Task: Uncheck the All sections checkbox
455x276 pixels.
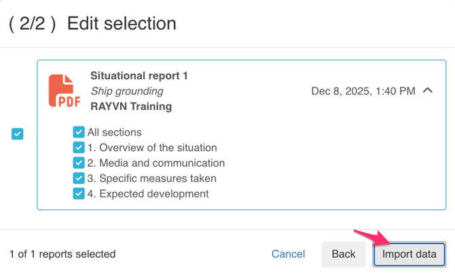Action: click(x=79, y=132)
